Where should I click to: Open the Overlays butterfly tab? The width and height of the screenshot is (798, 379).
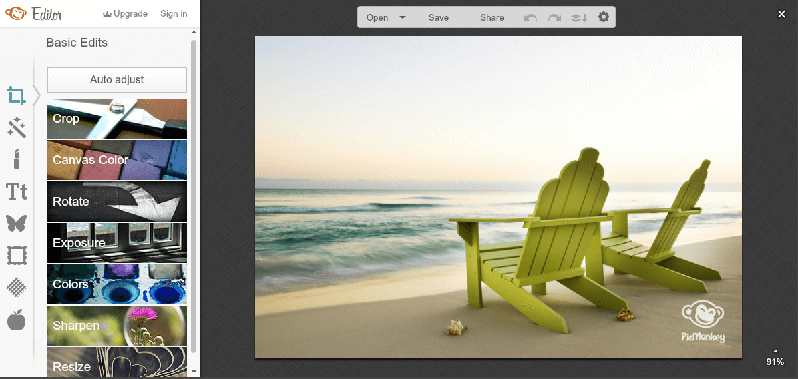click(16, 223)
